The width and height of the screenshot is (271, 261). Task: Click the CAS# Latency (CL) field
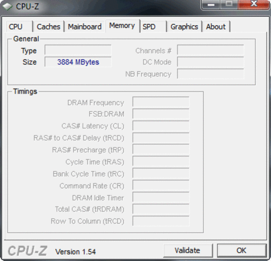[161, 126]
